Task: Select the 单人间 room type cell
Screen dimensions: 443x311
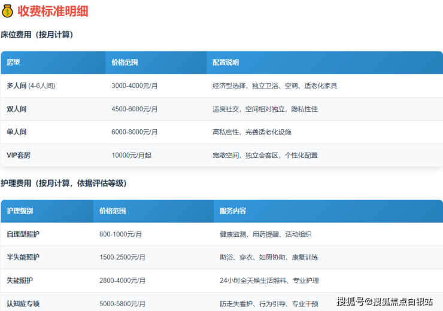Action: tap(17, 132)
